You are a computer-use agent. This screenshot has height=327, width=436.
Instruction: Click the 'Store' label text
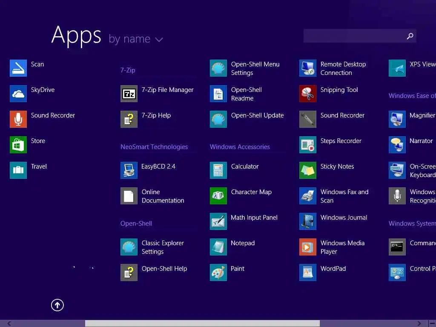(38, 141)
